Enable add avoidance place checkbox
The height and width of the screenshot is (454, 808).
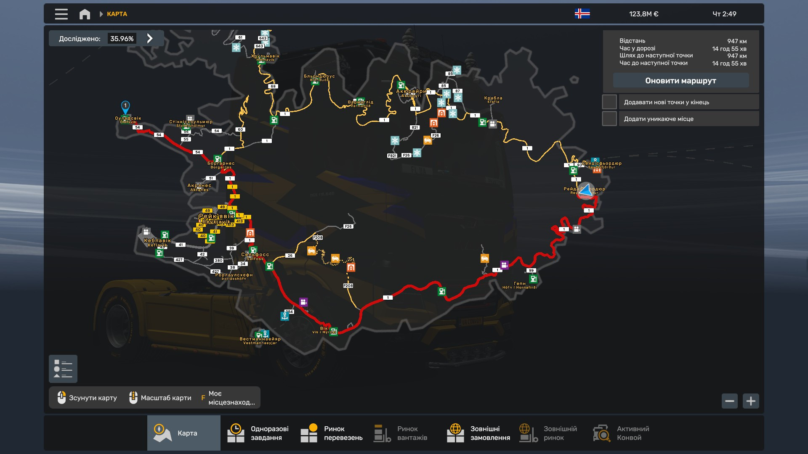(x=609, y=119)
